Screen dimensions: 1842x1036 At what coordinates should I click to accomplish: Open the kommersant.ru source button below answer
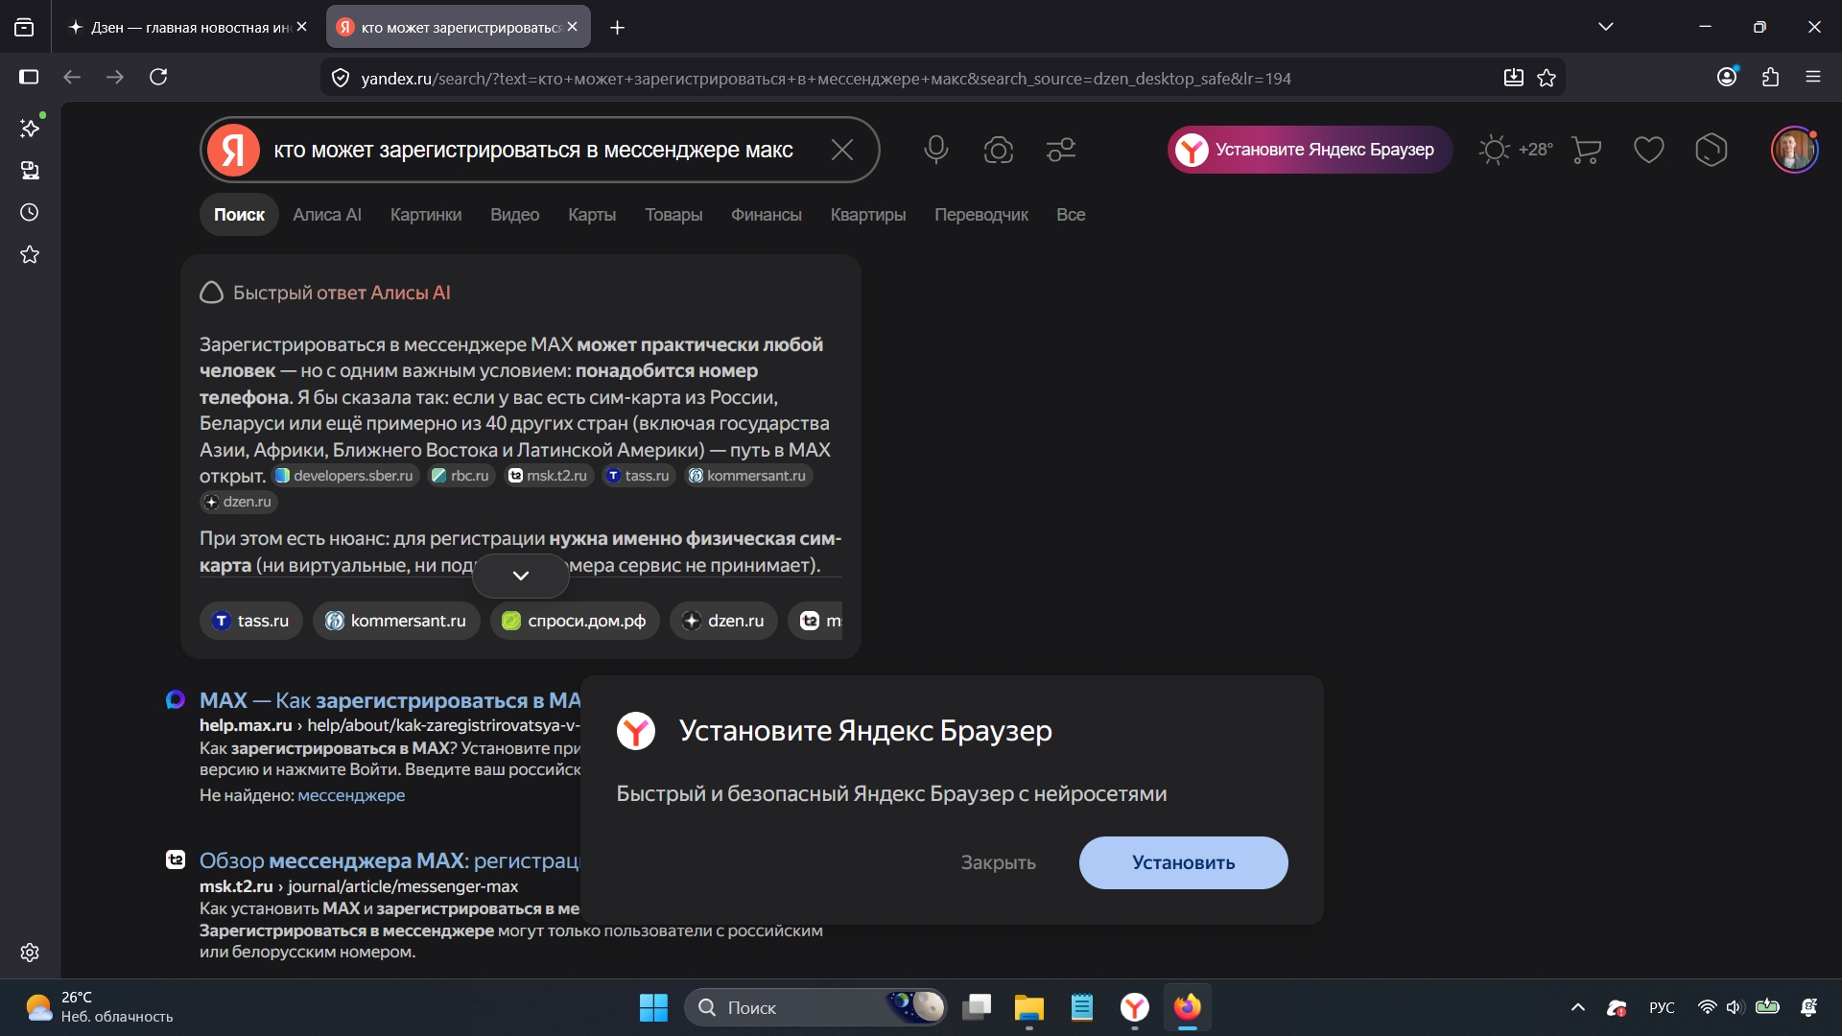point(396,621)
